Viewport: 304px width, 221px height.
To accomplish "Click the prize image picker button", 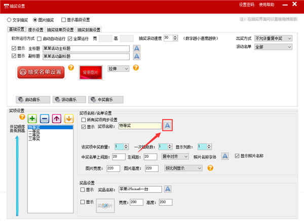I will pyautogui.click(x=105, y=205).
